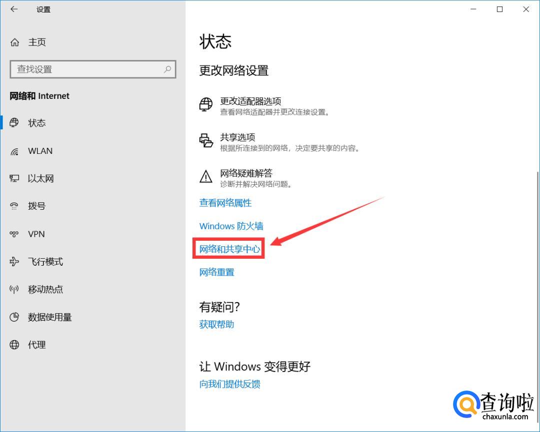
Task: Open the 主页 home page
Action: pyautogui.click(x=37, y=42)
